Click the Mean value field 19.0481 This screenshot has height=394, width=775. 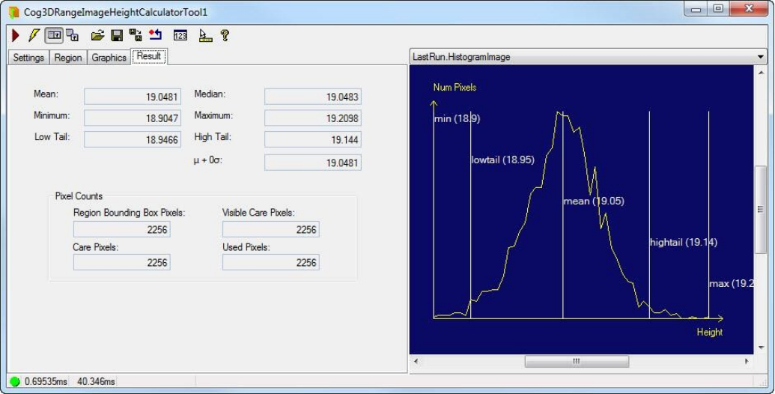[x=133, y=97]
